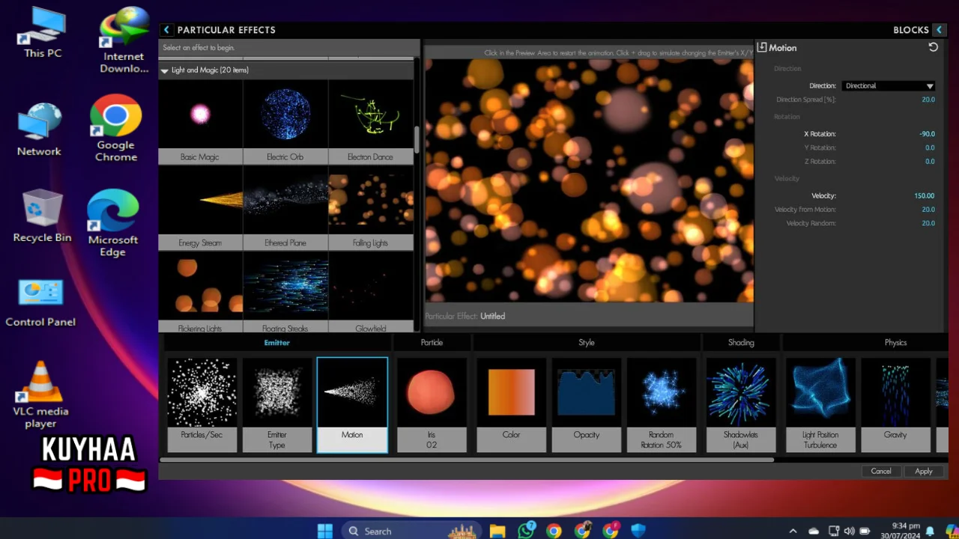Open WhatsApp from the taskbar
The height and width of the screenshot is (539, 959).
526,531
